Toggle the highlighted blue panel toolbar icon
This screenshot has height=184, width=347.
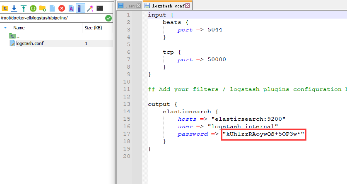coord(80,8)
